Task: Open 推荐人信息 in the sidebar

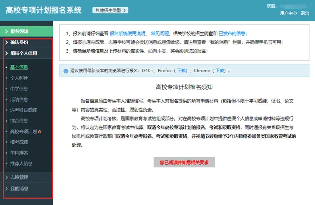Action: click(x=21, y=164)
